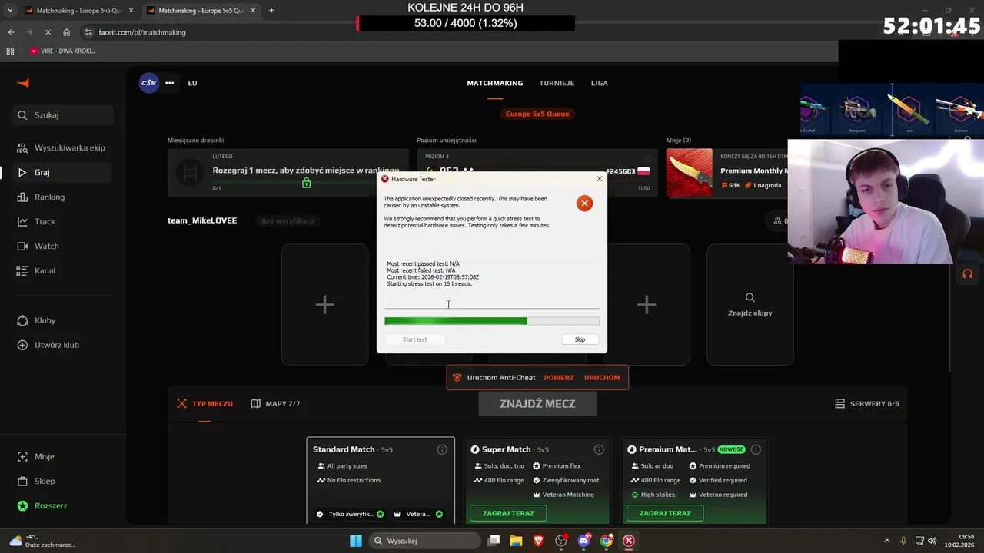Open Brave browser from the taskbar
The image size is (984, 553).
tap(539, 541)
